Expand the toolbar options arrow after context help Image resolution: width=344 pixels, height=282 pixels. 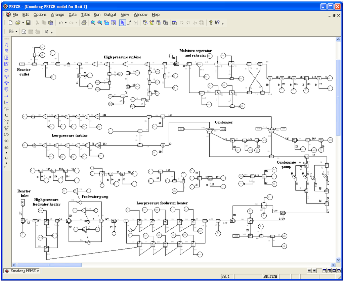click(x=222, y=23)
